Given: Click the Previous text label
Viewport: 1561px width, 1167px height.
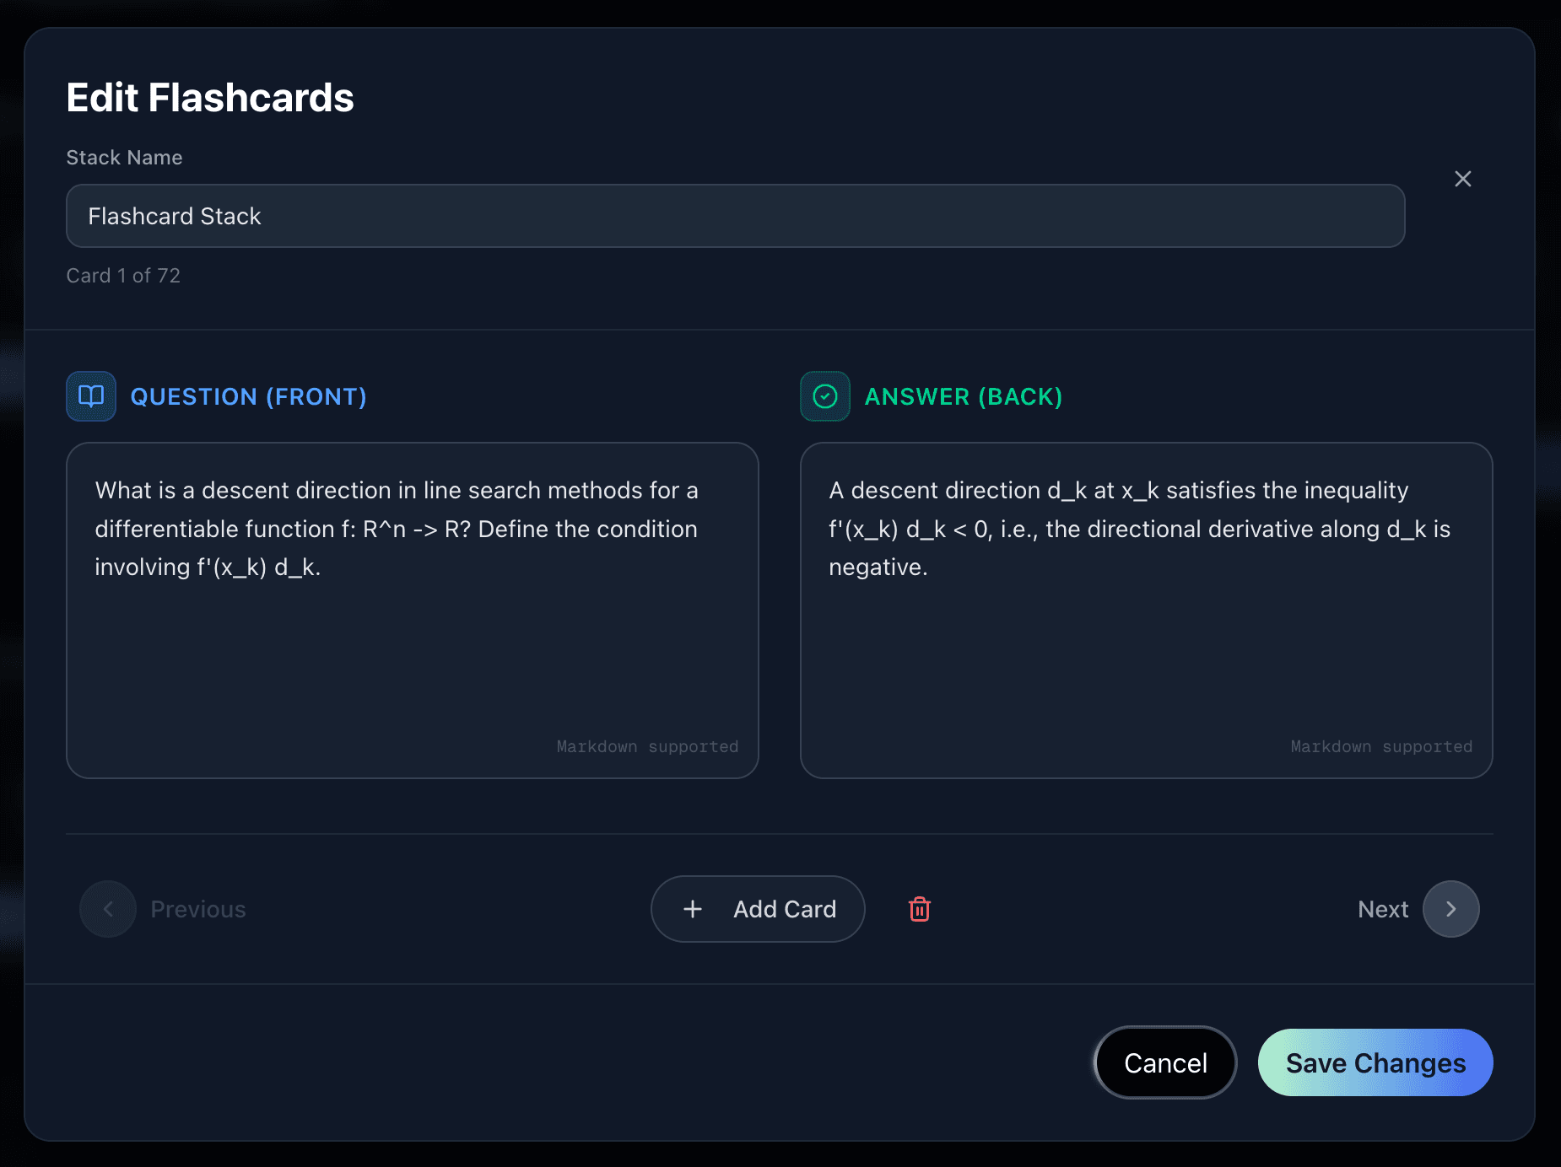Looking at the screenshot, I should coord(198,909).
